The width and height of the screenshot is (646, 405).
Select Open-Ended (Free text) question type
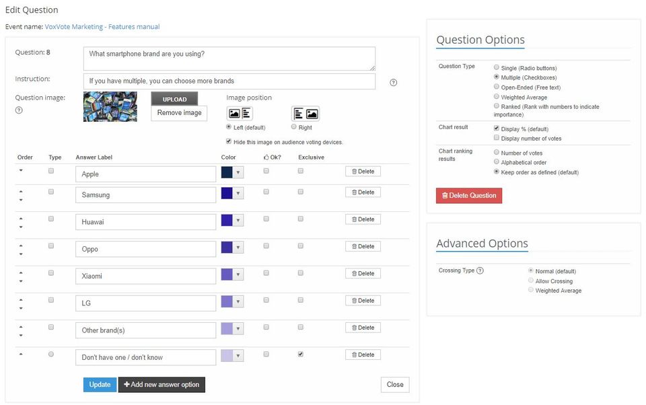pos(496,87)
